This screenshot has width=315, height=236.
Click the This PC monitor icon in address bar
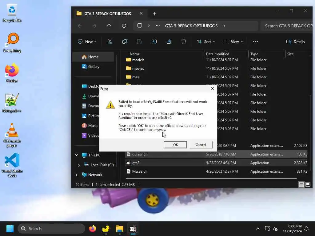[139, 26]
